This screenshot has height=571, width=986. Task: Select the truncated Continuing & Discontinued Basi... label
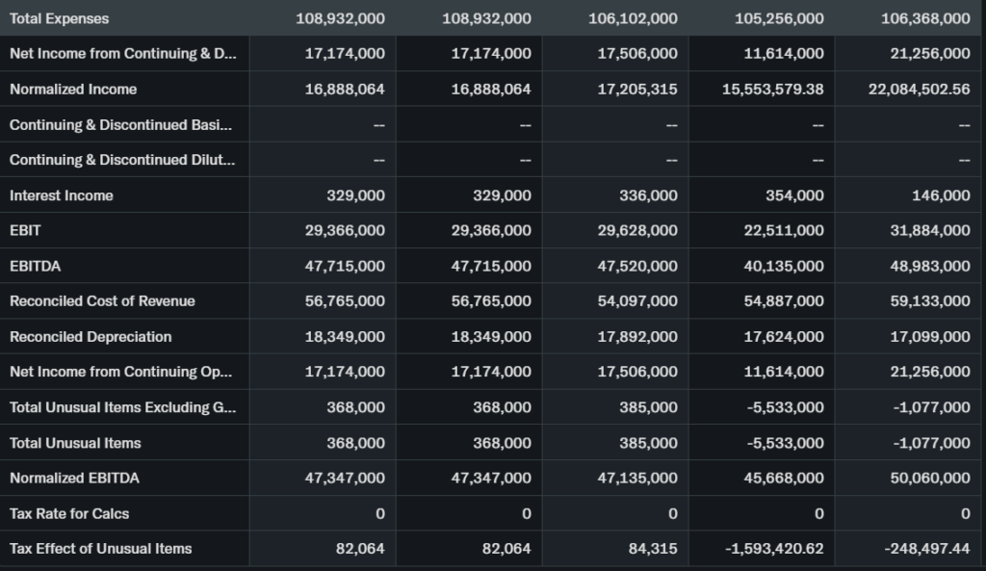120,124
